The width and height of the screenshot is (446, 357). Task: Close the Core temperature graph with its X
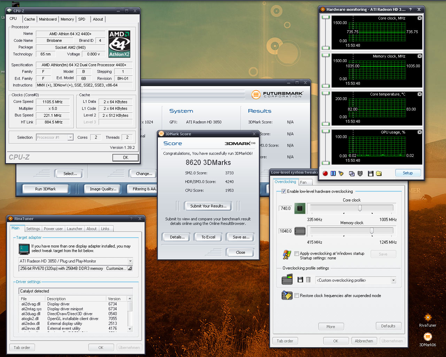pyautogui.click(x=420, y=94)
